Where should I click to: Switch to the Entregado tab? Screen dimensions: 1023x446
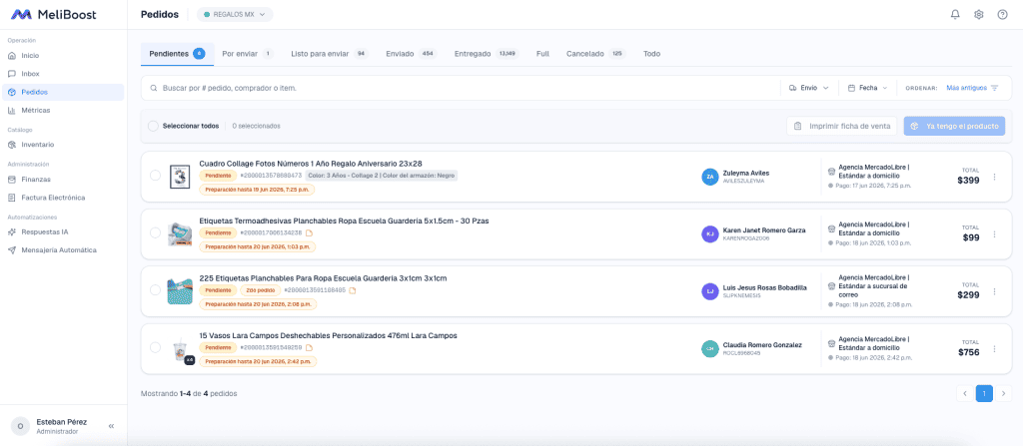[x=487, y=54]
